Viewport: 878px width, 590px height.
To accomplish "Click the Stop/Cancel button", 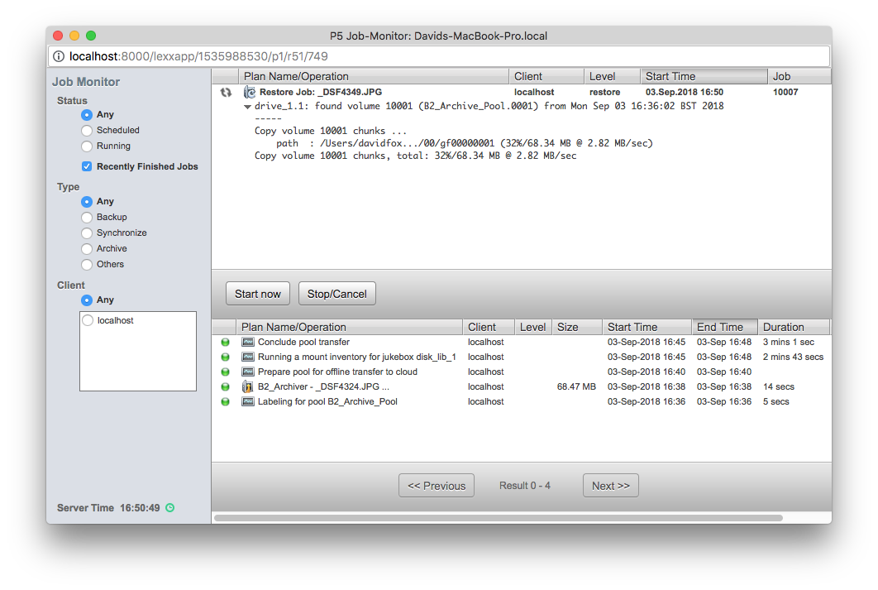I will click(x=337, y=294).
